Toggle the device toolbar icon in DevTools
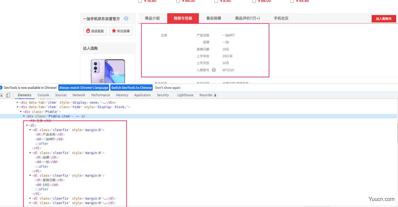 coord(8,95)
